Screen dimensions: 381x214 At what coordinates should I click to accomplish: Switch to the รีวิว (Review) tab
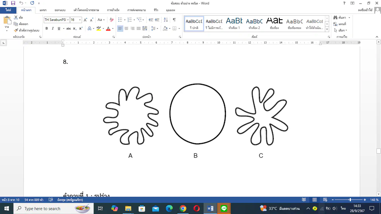tap(156, 10)
